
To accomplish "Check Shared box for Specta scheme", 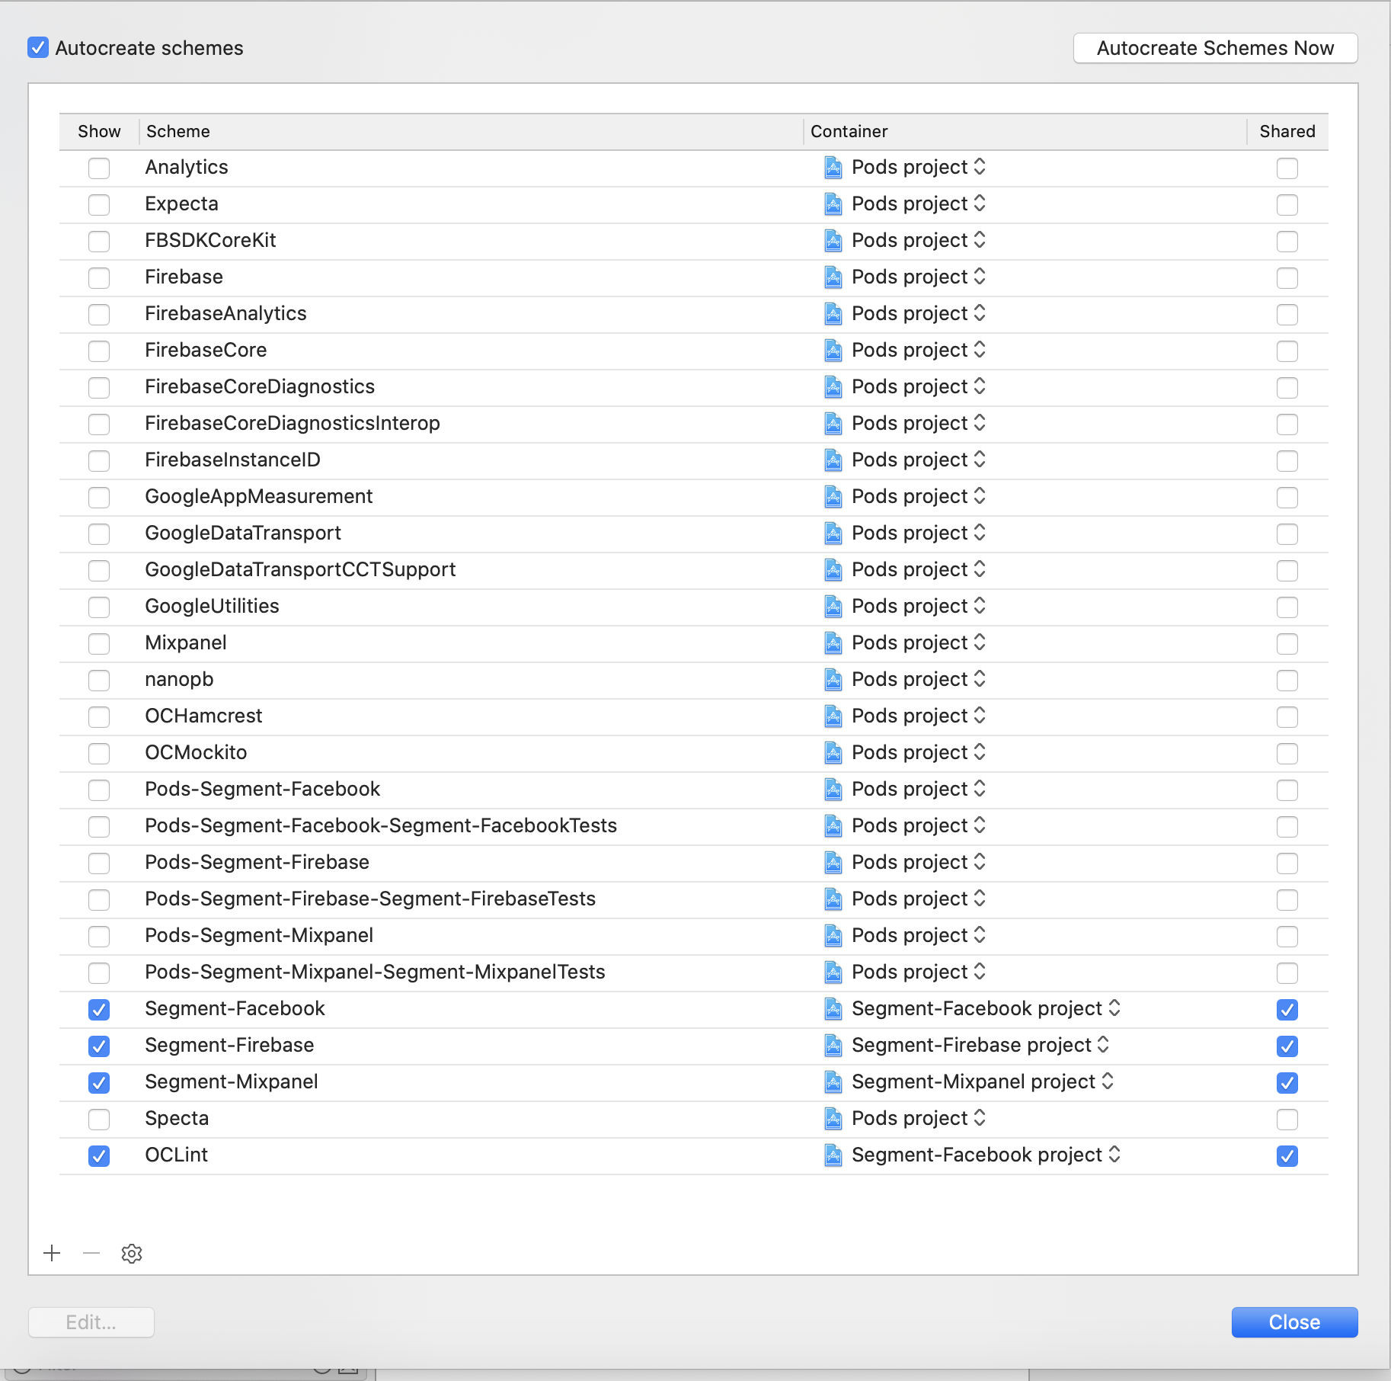I will pos(1287,1119).
